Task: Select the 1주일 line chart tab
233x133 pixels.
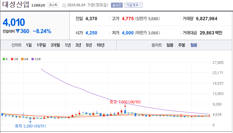Action: [41, 45]
